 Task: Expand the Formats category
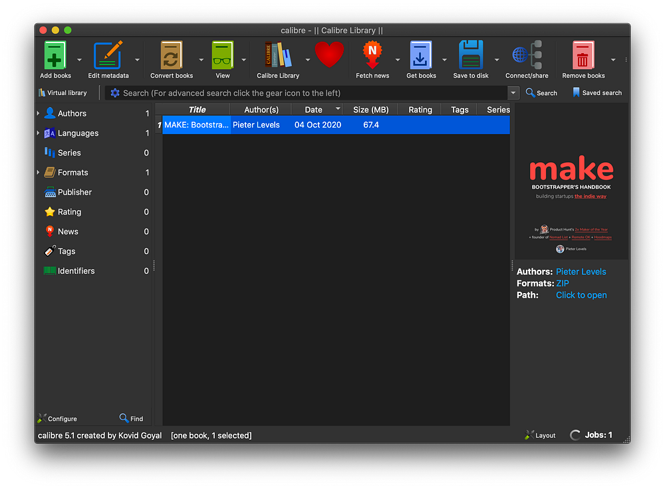coord(38,173)
